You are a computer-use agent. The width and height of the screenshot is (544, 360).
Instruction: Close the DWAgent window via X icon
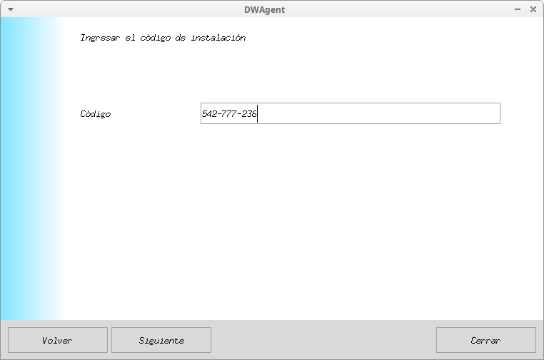[x=533, y=9]
